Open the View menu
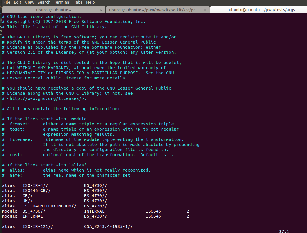Screen dimensions: 307x233 pyautogui.click(x=29, y=2)
